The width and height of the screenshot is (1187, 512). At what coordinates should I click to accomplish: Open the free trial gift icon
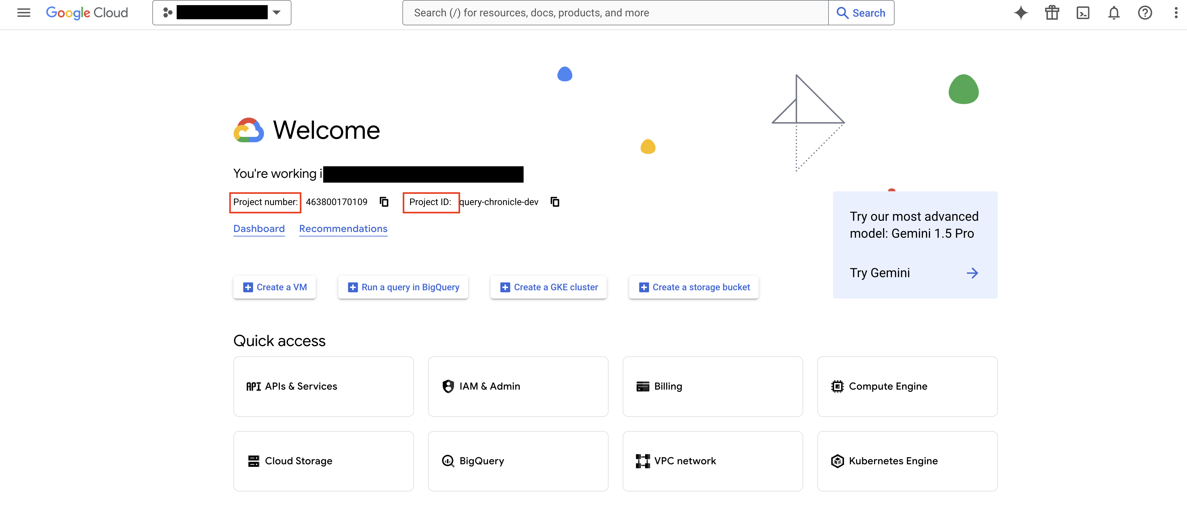pyautogui.click(x=1052, y=13)
